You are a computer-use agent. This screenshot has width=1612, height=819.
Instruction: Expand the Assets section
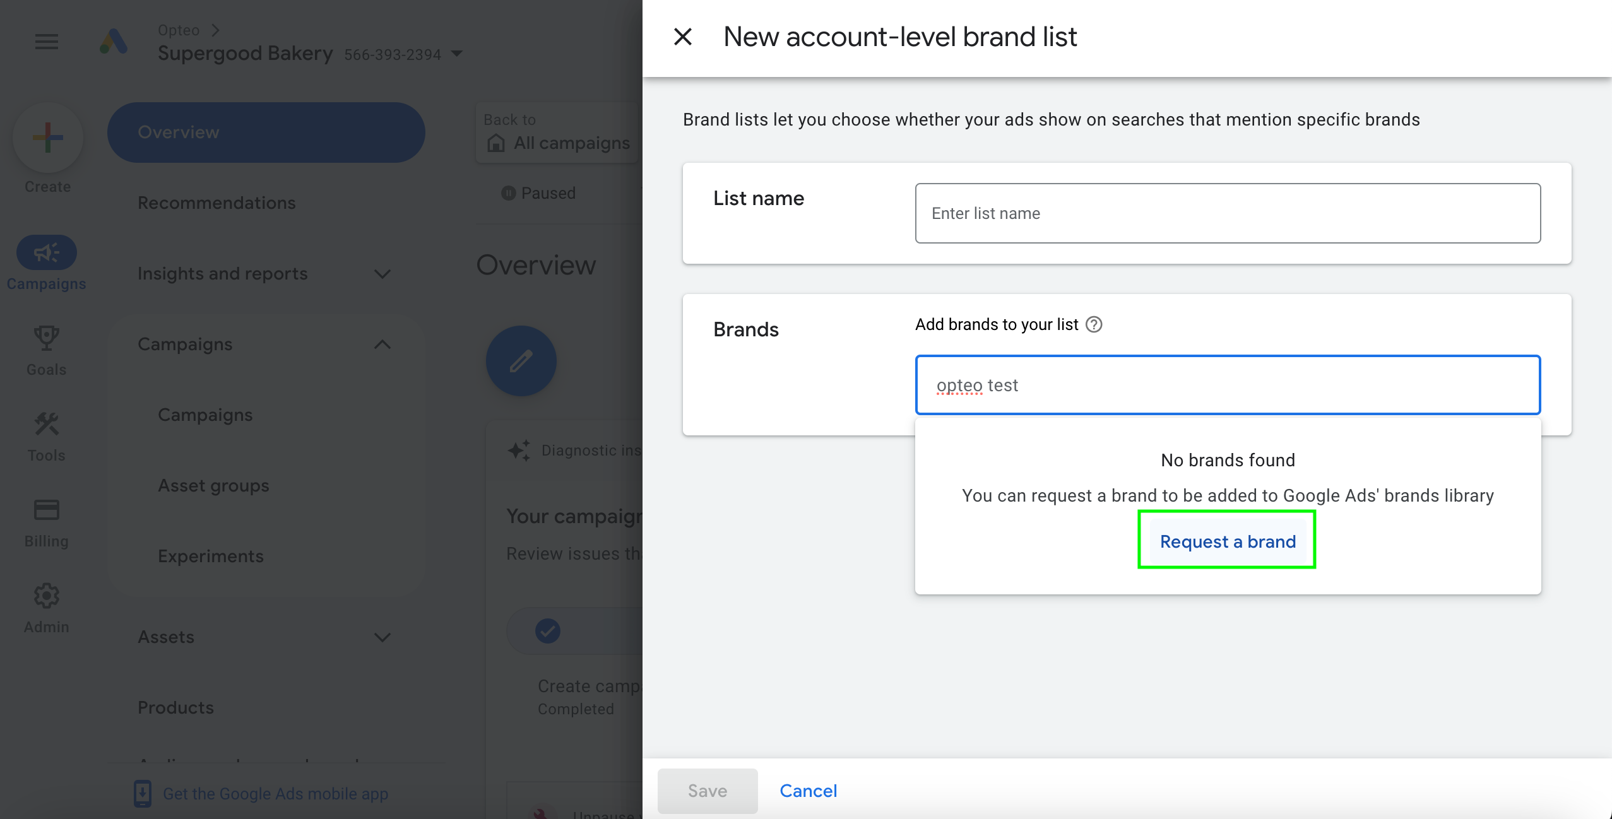pos(382,637)
